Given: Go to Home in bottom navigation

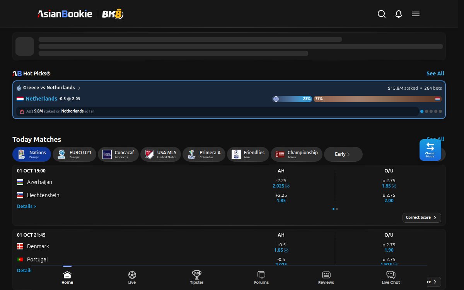Looking at the screenshot, I should point(67,278).
